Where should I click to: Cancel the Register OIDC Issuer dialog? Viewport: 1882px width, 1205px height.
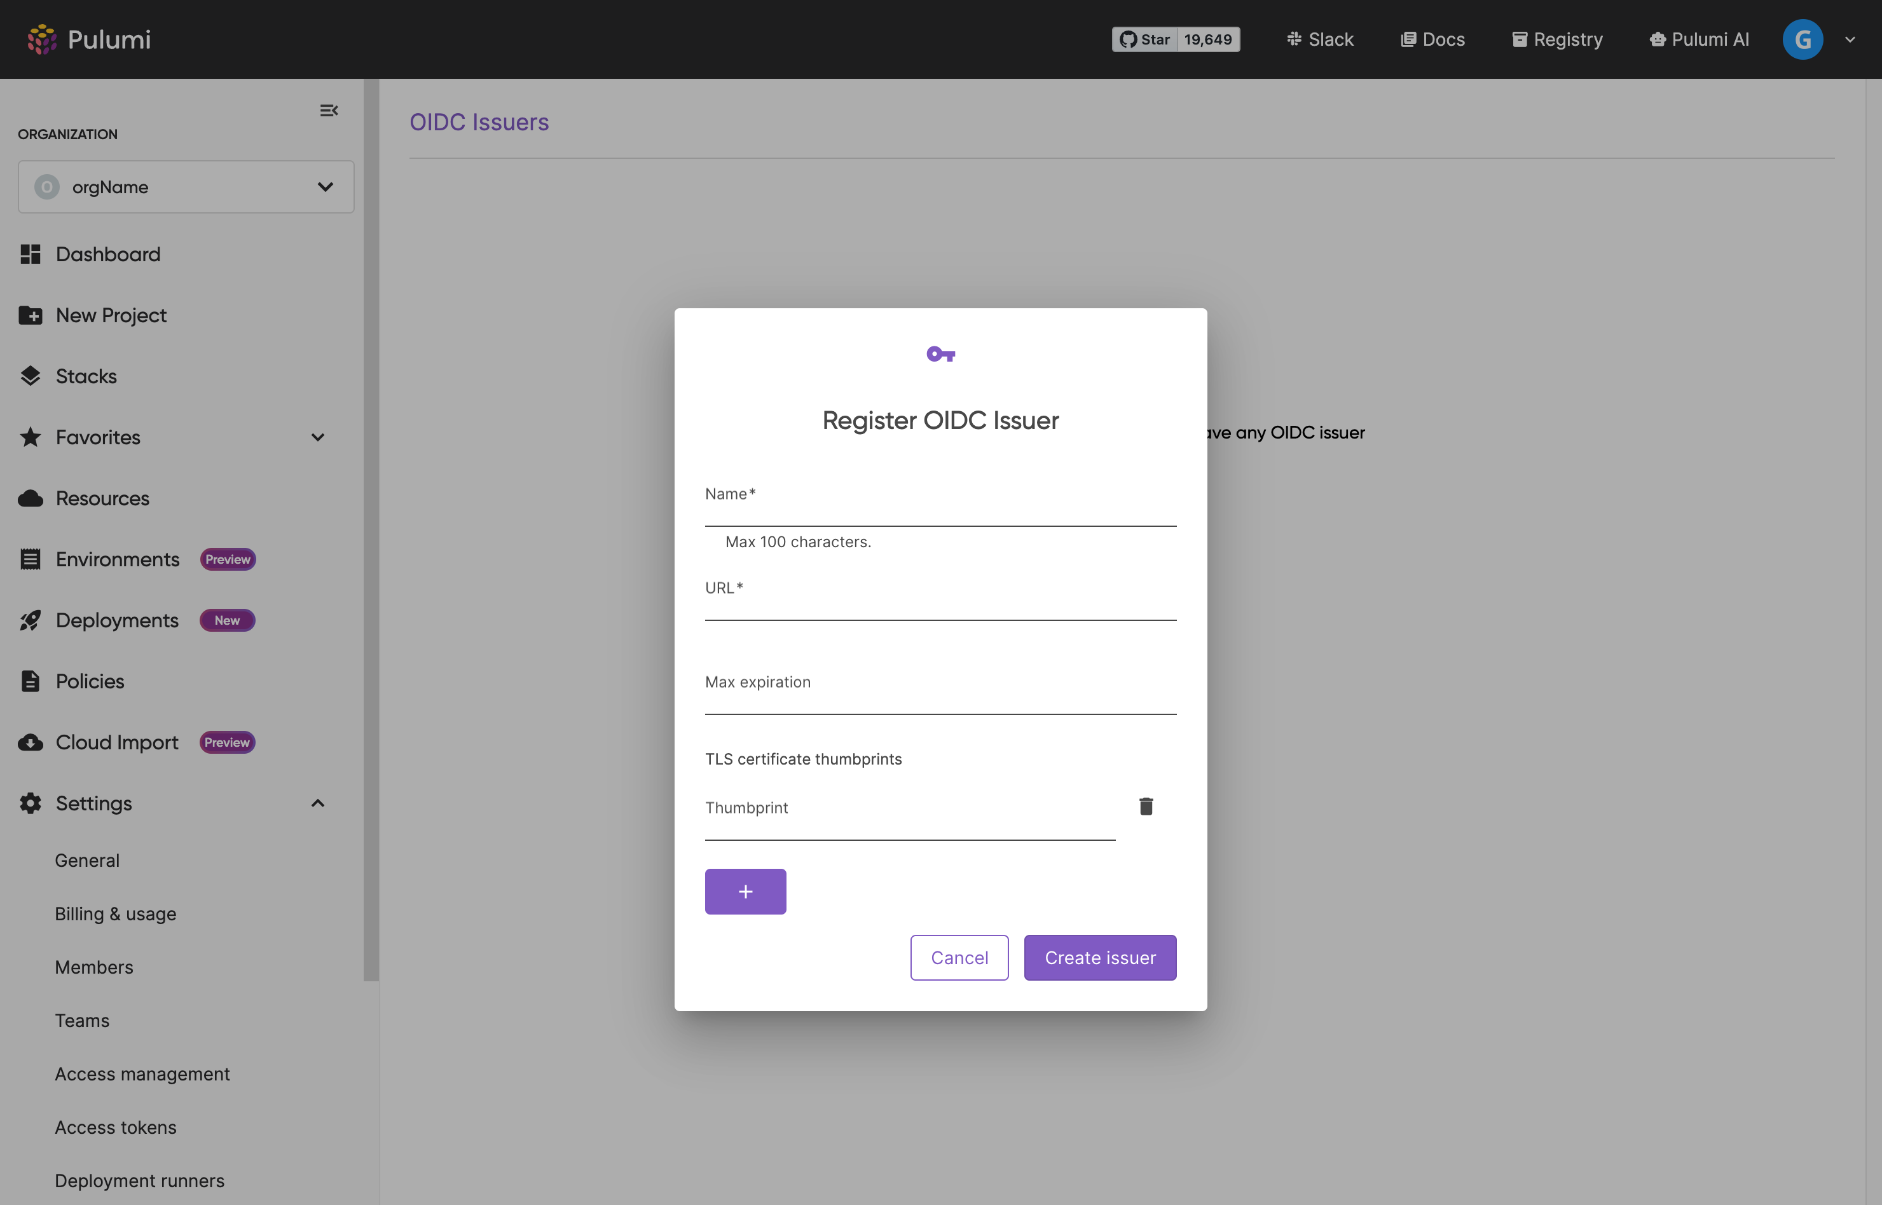pyautogui.click(x=959, y=958)
